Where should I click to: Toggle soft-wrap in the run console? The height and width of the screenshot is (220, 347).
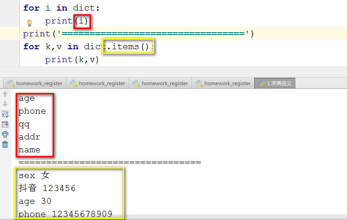coord(5,114)
